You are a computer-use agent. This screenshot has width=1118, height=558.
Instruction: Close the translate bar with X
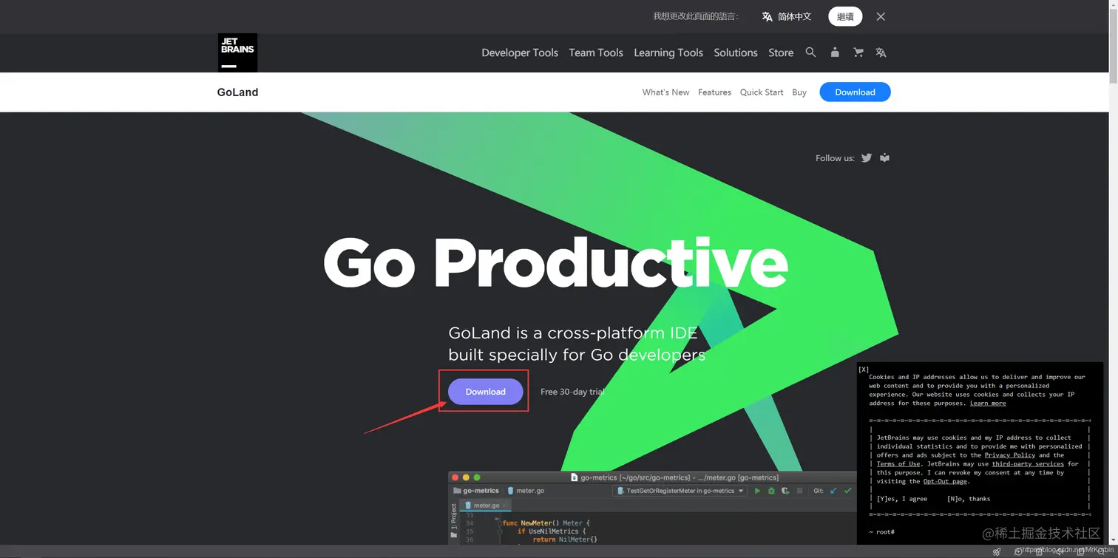pyautogui.click(x=881, y=16)
